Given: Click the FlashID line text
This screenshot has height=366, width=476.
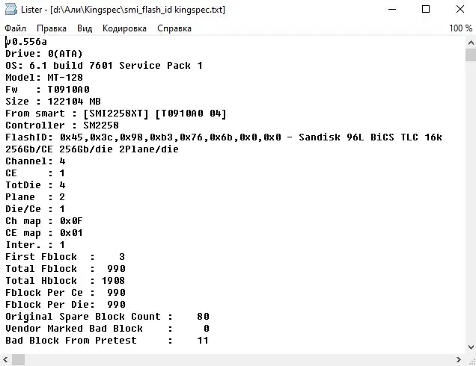Looking at the screenshot, I should coord(224,137).
